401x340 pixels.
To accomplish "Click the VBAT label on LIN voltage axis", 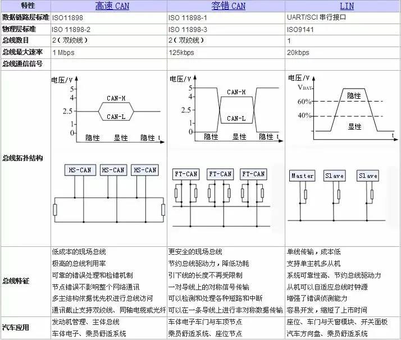I will pos(305,88).
